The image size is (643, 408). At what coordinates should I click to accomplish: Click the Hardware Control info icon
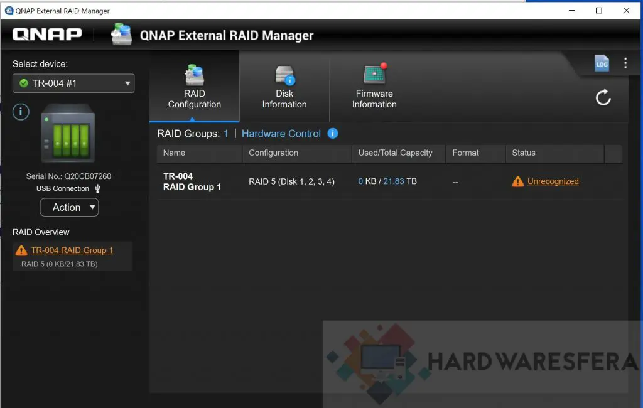(x=333, y=133)
